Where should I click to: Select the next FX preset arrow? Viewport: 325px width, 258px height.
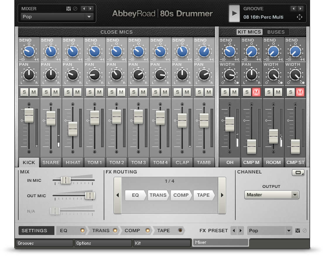tap(241, 231)
